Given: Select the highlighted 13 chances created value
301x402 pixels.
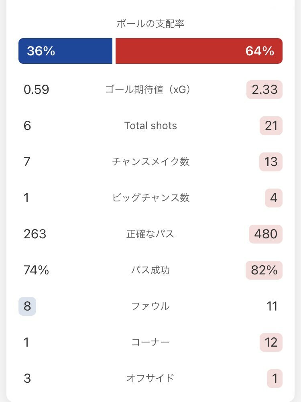Looking at the screenshot, I should [x=271, y=162].
